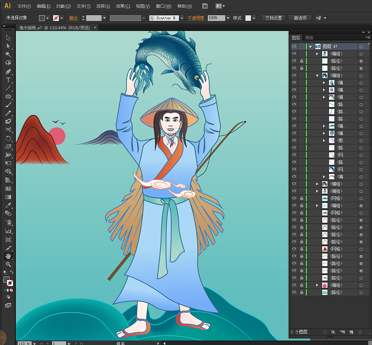372x345 pixels.
Task: Hide 图层 47 using its eye icon
Action: point(294,46)
